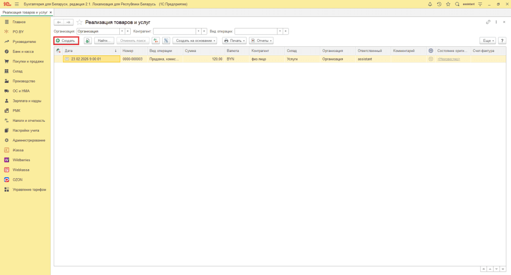Add page to favorites with star beside title
Screen dimensions: 511x275
pyautogui.click(x=79, y=22)
